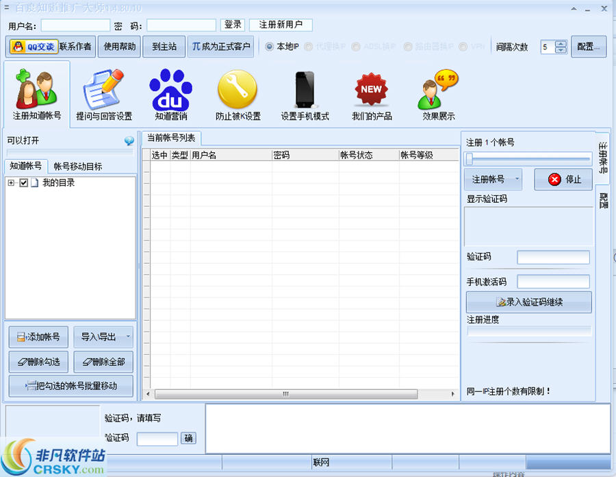
Task: Click the blue help bubble icon beside 可以打开
Action: pyautogui.click(x=129, y=140)
